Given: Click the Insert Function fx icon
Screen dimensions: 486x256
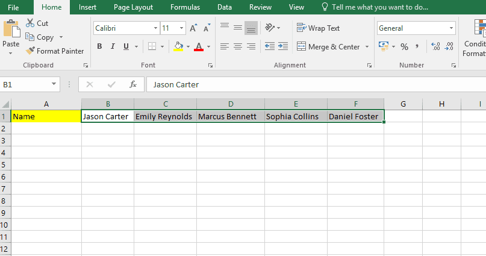Looking at the screenshot, I should point(133,85).
